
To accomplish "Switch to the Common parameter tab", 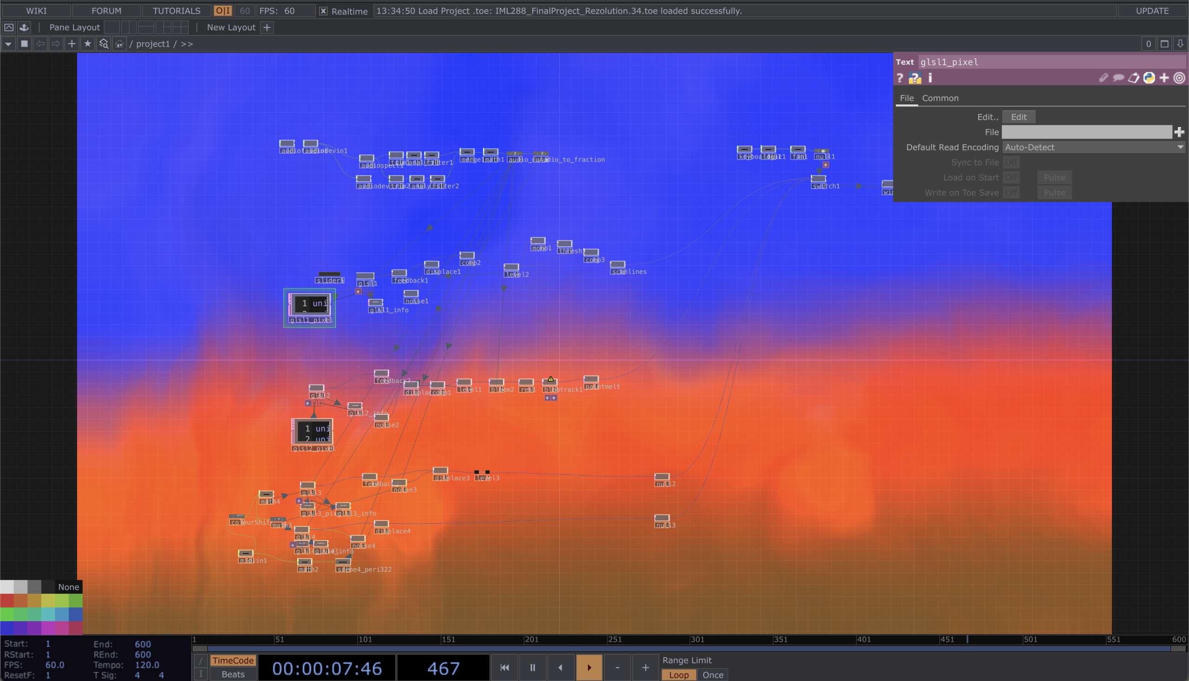I will coord(940,98).
